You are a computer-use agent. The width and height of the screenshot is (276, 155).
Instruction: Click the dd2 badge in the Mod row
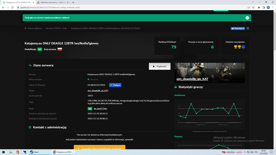click(90, 109)
